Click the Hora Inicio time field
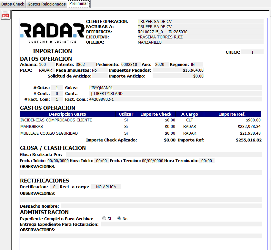Screen dimensions: 271x250 (x=101, y=161)
